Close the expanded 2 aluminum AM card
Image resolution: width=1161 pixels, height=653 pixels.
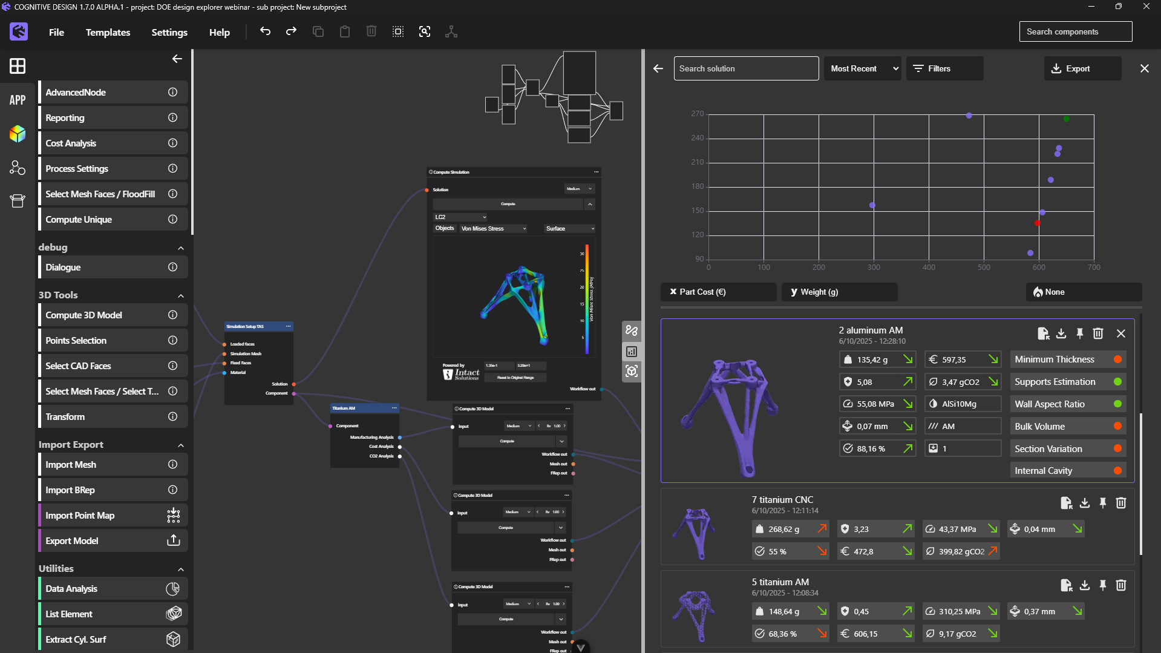coord(1121,333)
